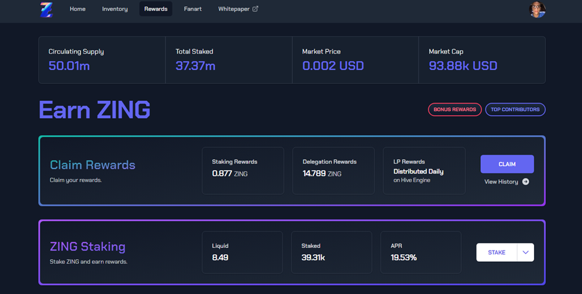
Task: Open the user profile avatar
Action: [537, 9]
